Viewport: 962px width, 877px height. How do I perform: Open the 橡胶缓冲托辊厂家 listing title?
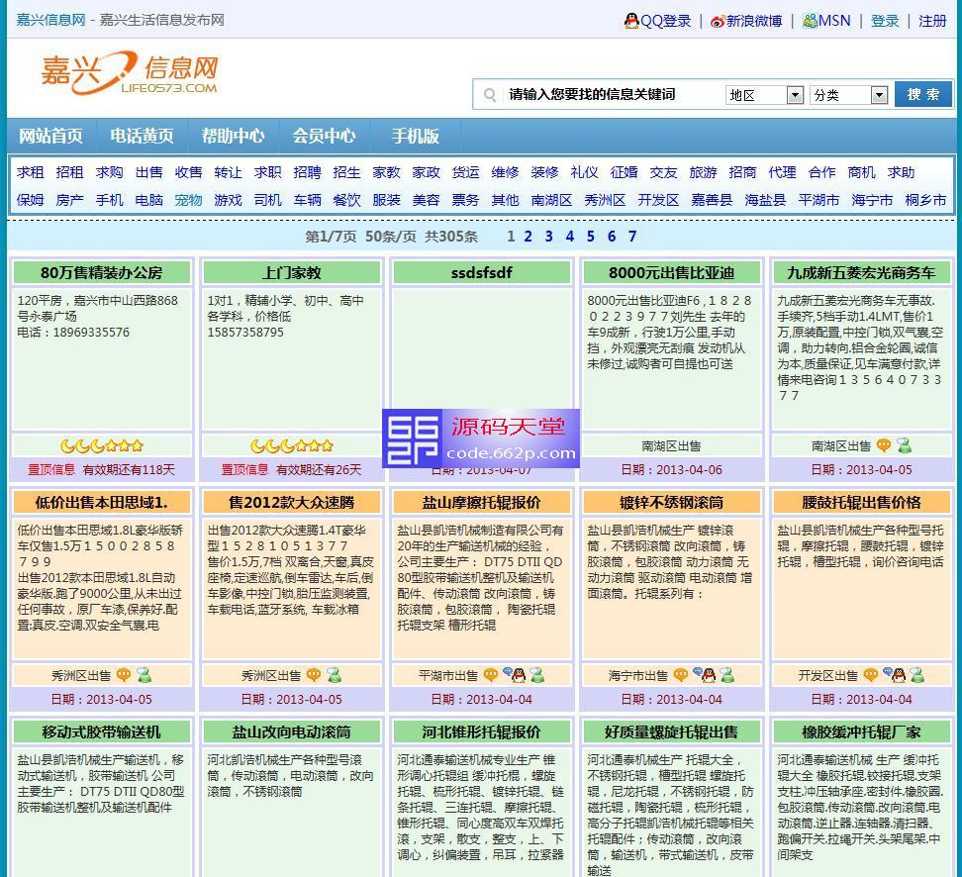(861, 731)
